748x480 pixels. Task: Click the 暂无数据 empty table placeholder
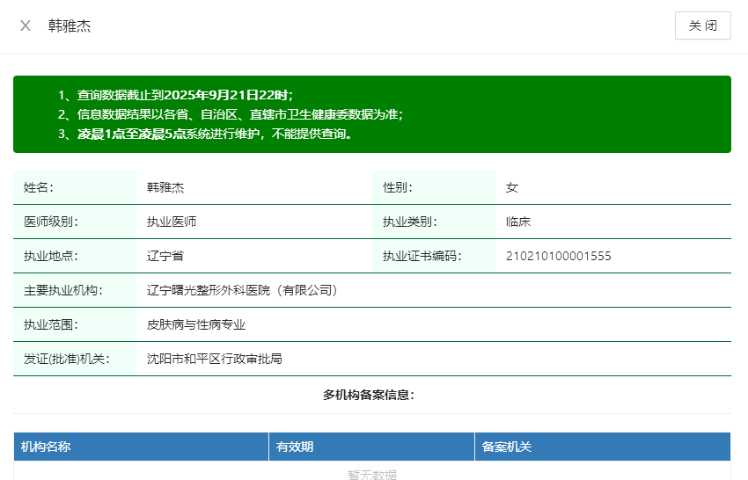point(371,475)
